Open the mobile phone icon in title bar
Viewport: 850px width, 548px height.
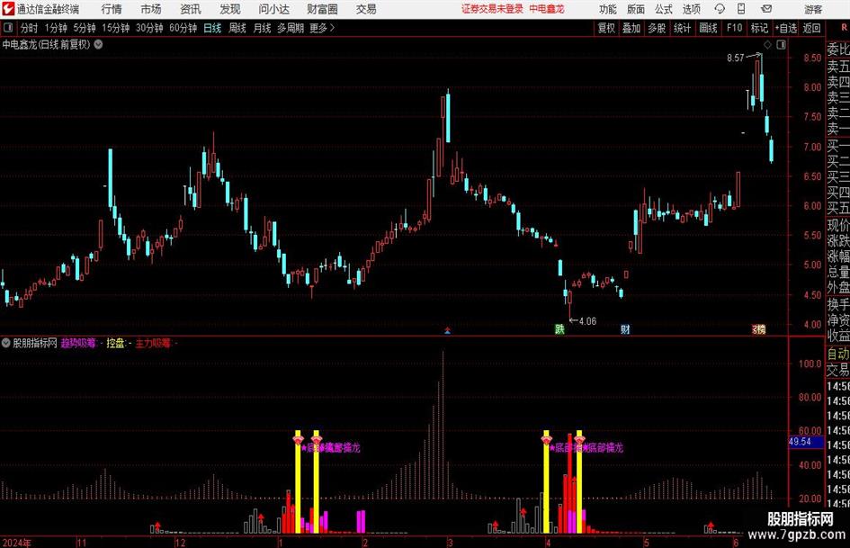[741, 9]
